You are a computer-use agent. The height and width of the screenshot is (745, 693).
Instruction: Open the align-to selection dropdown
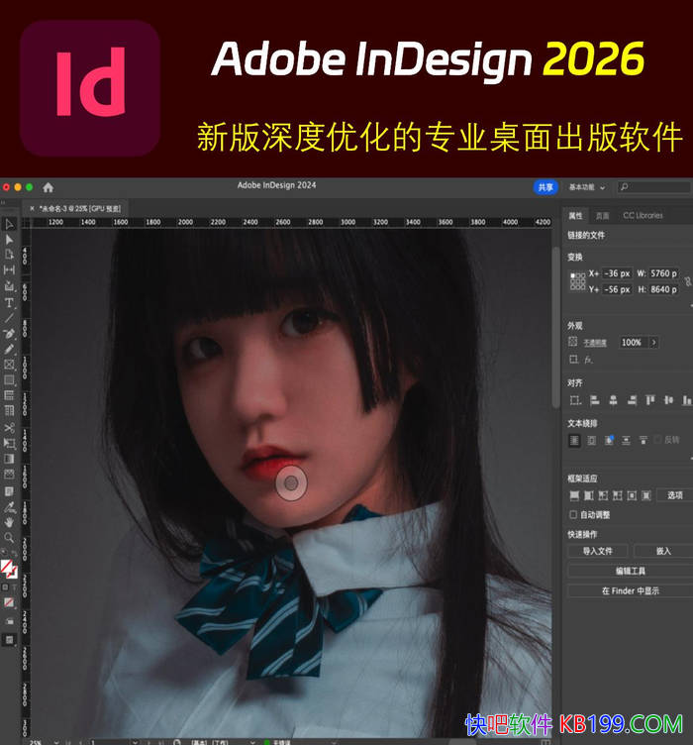click(x=575, y=400)
